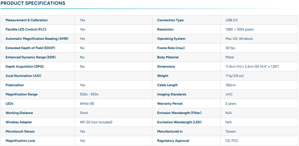Click the CE, FCC regulatory approval value
Screen dimensions: 299x146
[x=232, y=141]
